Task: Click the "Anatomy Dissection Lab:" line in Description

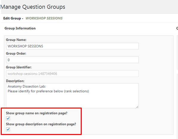Action: point(27,87)
